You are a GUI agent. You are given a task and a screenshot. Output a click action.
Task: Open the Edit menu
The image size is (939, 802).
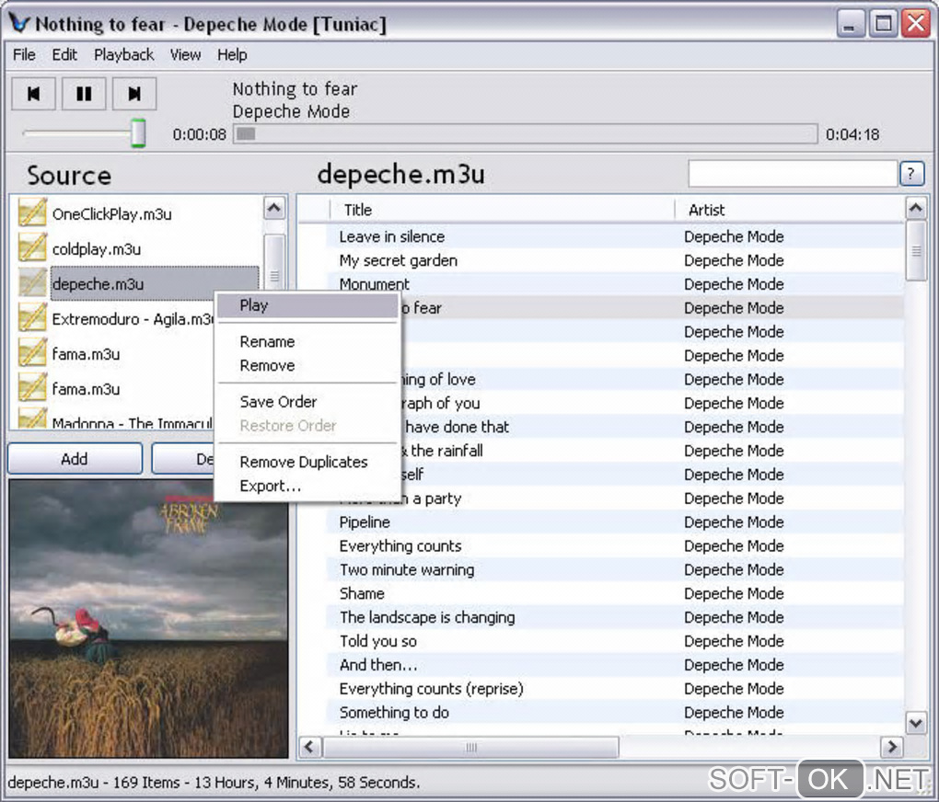[64, 55]
